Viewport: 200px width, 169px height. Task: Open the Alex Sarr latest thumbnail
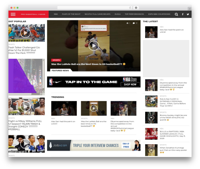click(151, 32)
